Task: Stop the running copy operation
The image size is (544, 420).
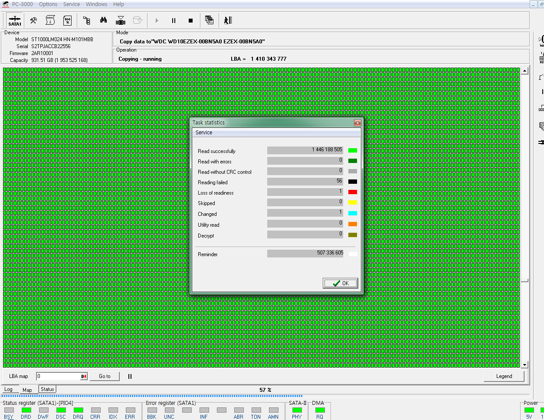Action: pos(190,20)
